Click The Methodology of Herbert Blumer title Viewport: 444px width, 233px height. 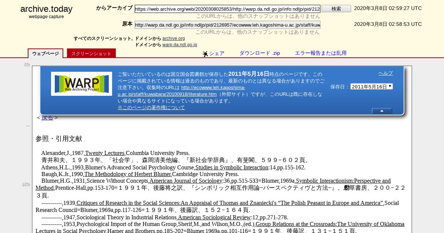pos(128,174)
